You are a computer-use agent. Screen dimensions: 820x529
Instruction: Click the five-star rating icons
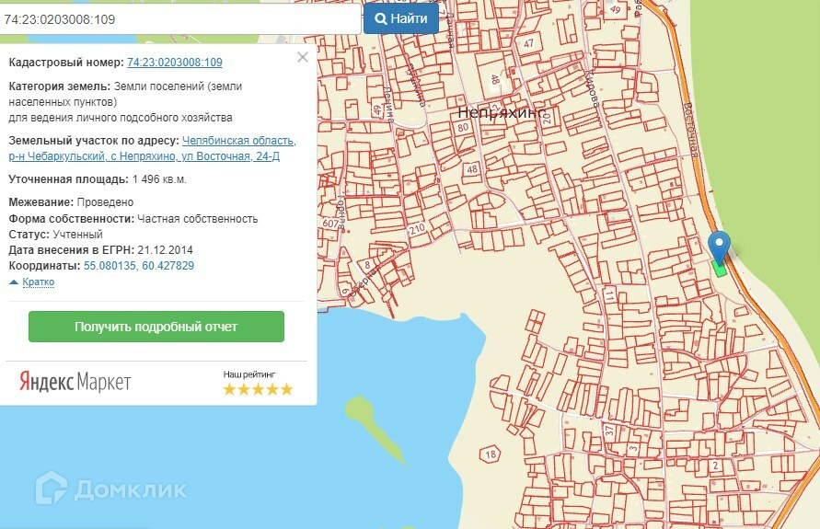(258, 389)
